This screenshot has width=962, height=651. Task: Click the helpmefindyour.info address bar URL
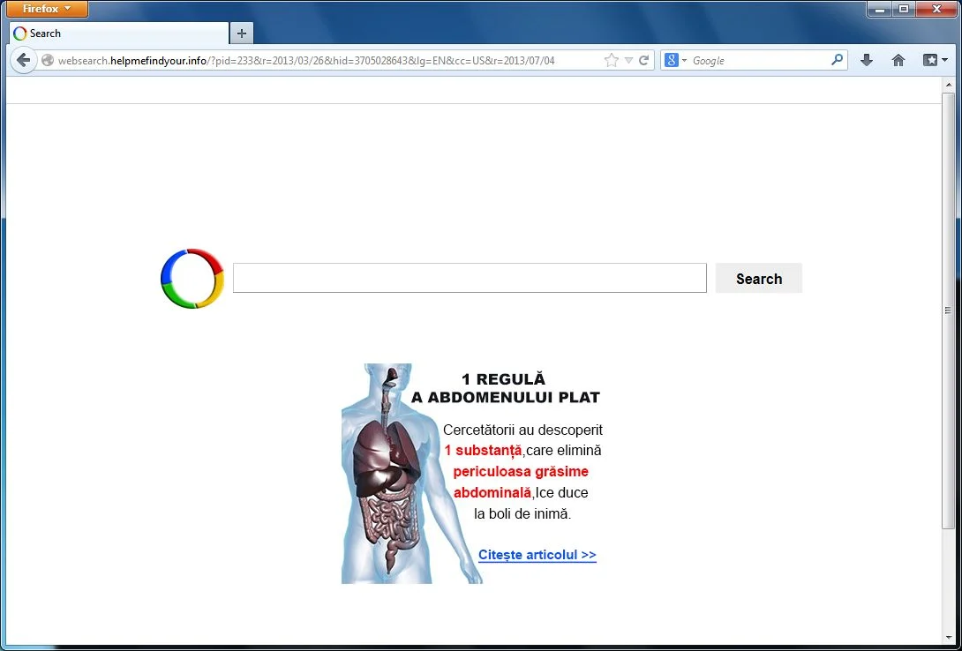[x=306, y=61]
